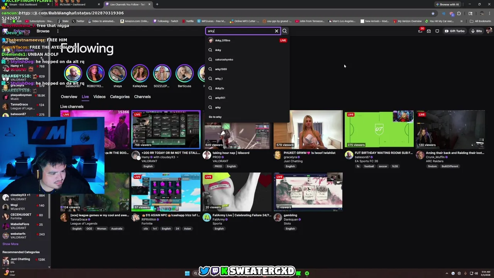Switch to the 'IRLToolkit • Dashboard' browser tab
Screen dimensions: 494x278
coord(77,4)
